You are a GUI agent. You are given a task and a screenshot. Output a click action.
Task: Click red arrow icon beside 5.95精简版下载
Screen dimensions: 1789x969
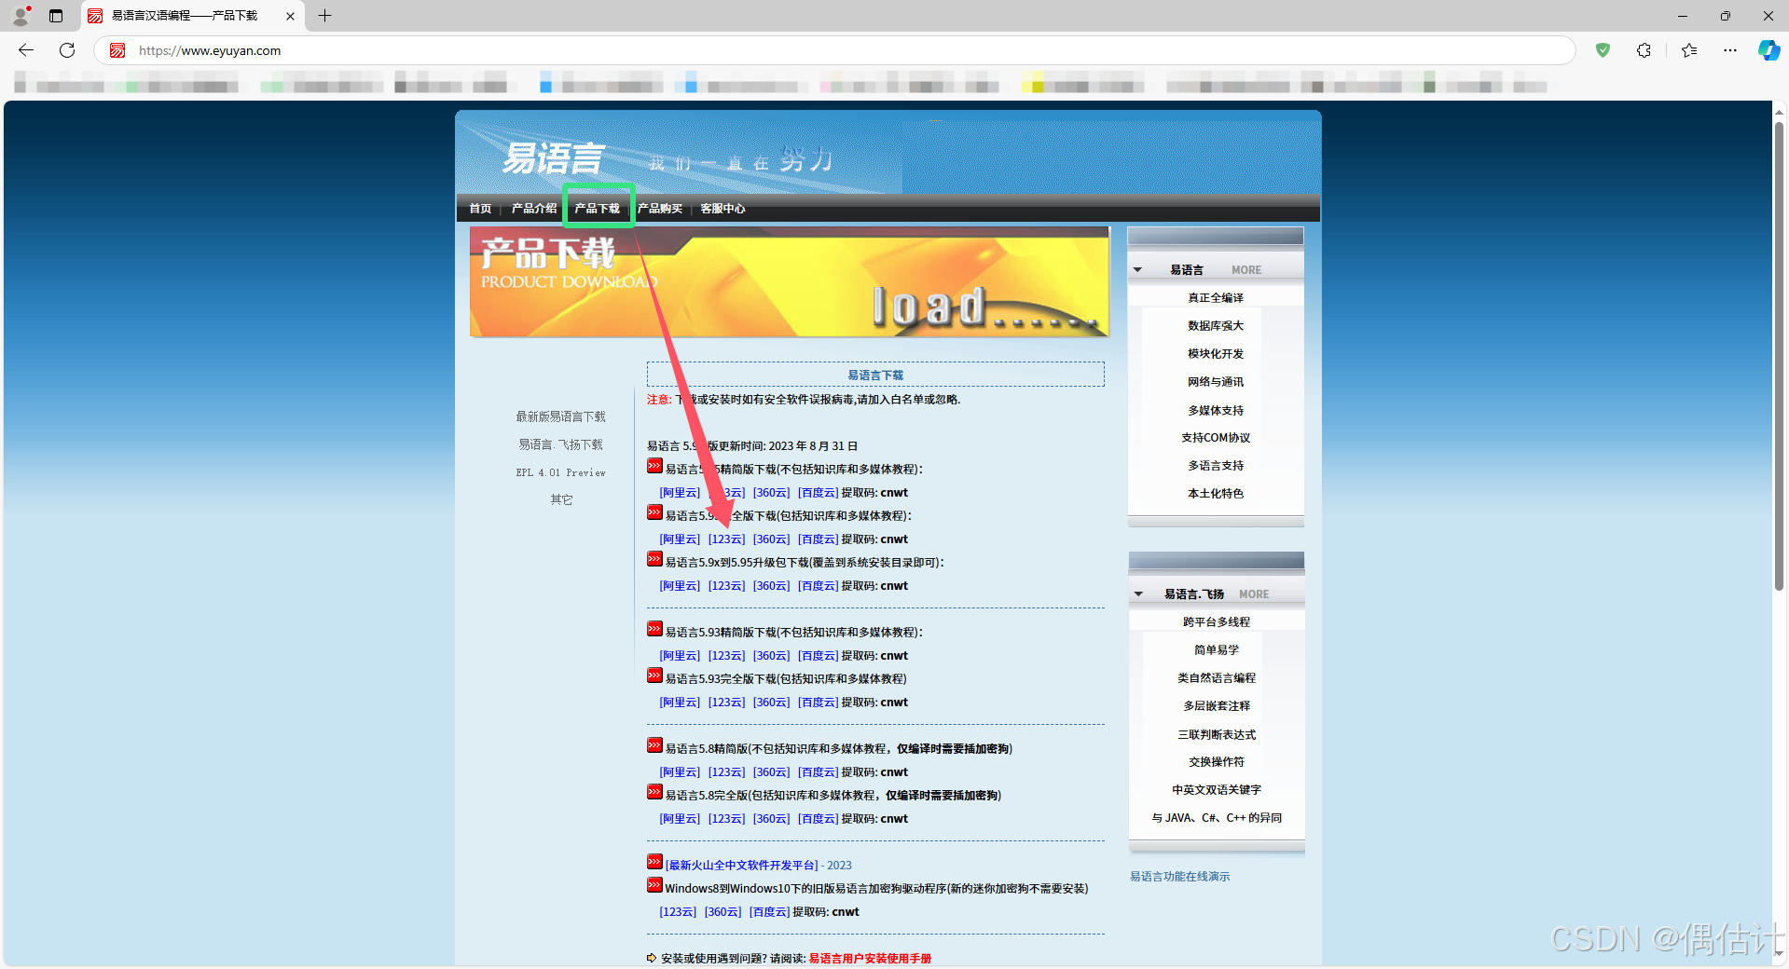click(654, 466)
